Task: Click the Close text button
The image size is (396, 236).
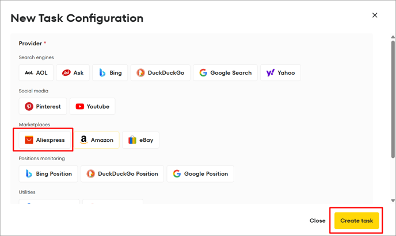Action: (318, 220)
